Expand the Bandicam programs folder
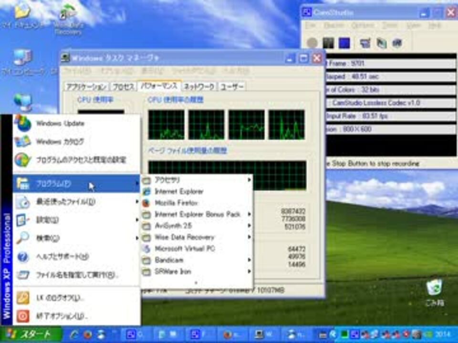Viewport: 458px width, 343px height. 197,260
